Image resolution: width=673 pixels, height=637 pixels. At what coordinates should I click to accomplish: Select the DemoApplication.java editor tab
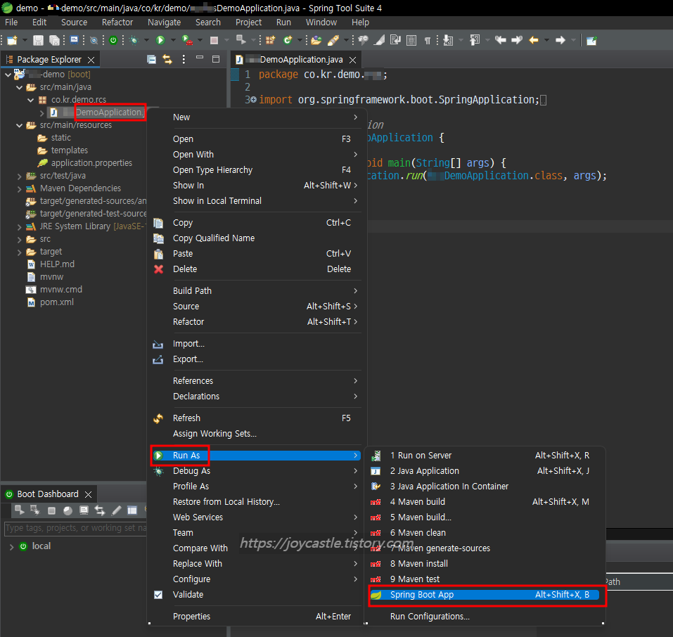(295, 59)
